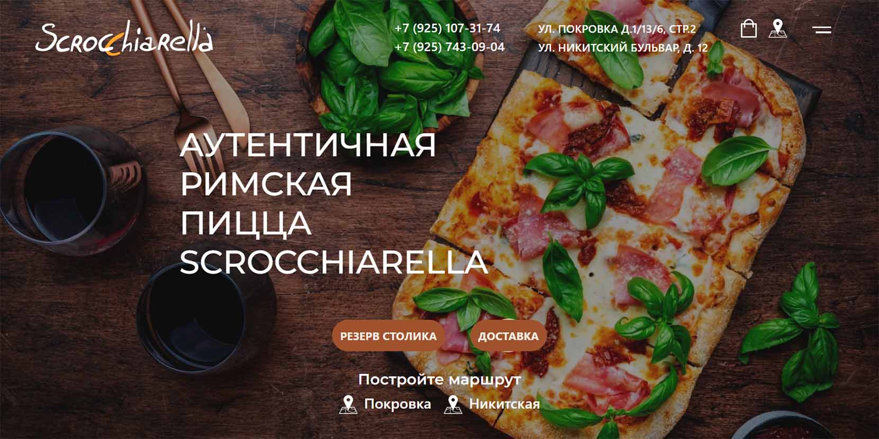Open the hamburger menu
The width and height of the screenshot is (879, 439).
(x=822, y=30)
